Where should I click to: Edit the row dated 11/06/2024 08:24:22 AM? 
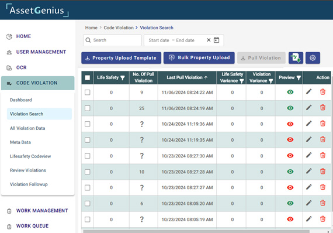(309, 92)
